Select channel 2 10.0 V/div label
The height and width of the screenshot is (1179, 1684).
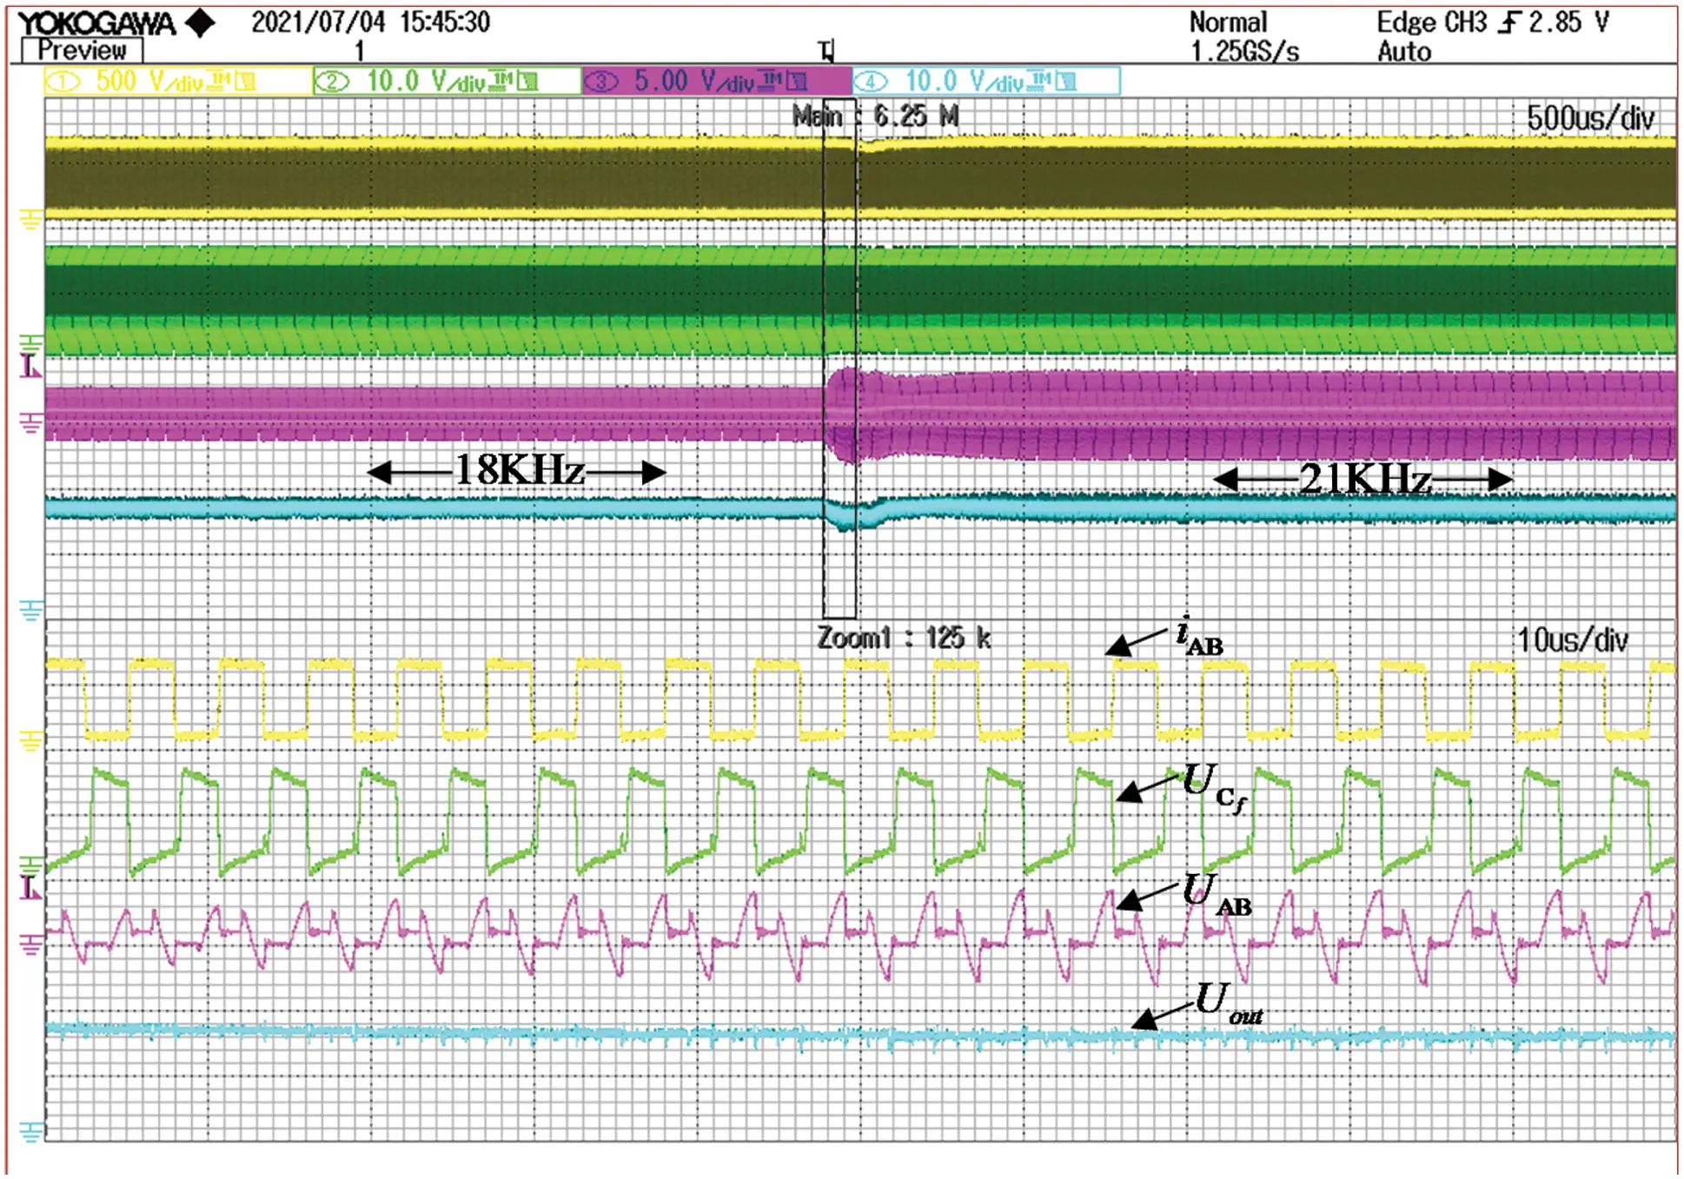coord(447,82)
